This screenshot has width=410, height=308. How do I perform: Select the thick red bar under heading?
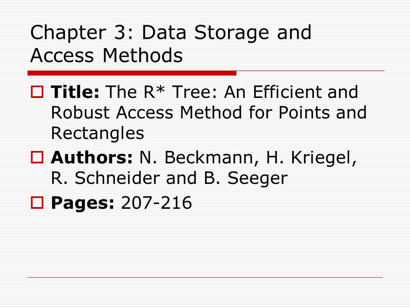132,73
